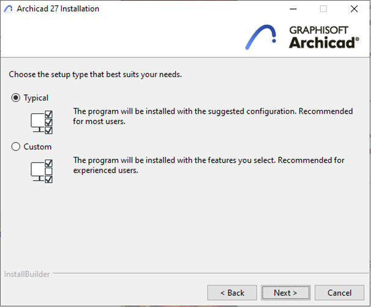Viewport: 371px width, 307px height.
Task: Click the GRAPHISOFT Archicad wordmark
Action: point(324,37)
